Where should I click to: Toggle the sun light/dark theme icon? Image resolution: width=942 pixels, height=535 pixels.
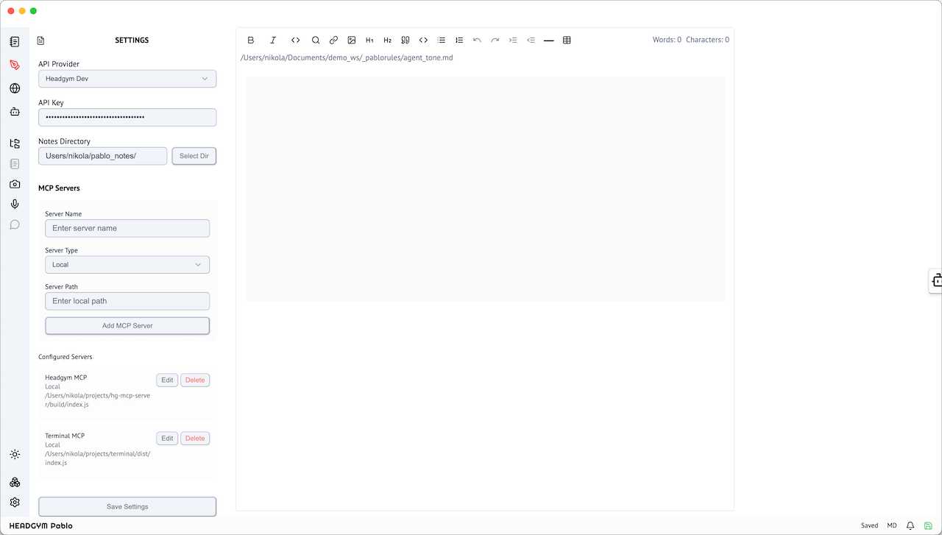pos(15,455)
